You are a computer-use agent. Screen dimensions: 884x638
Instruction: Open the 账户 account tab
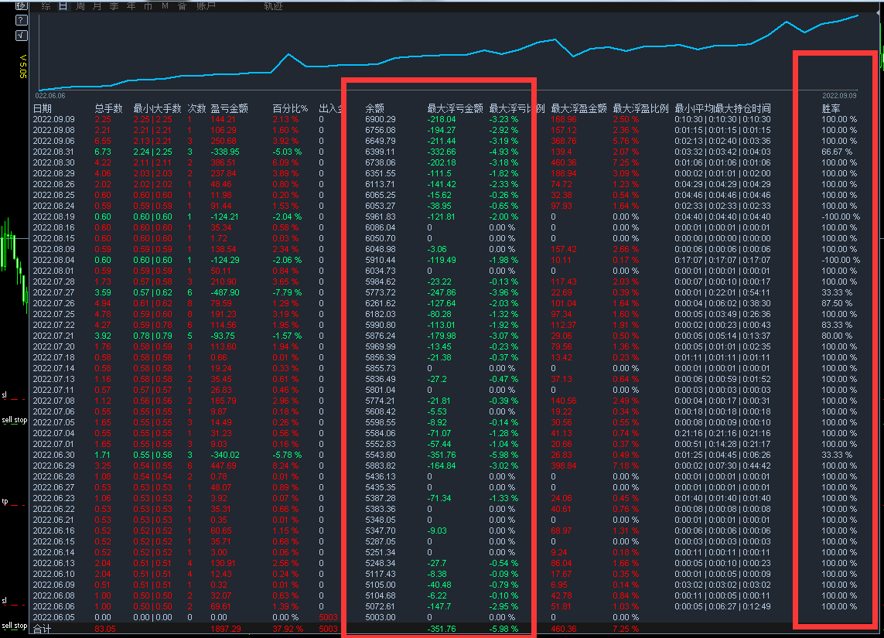coord(206,6)
